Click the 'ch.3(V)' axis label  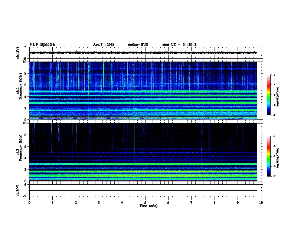(x=17, y=190)
